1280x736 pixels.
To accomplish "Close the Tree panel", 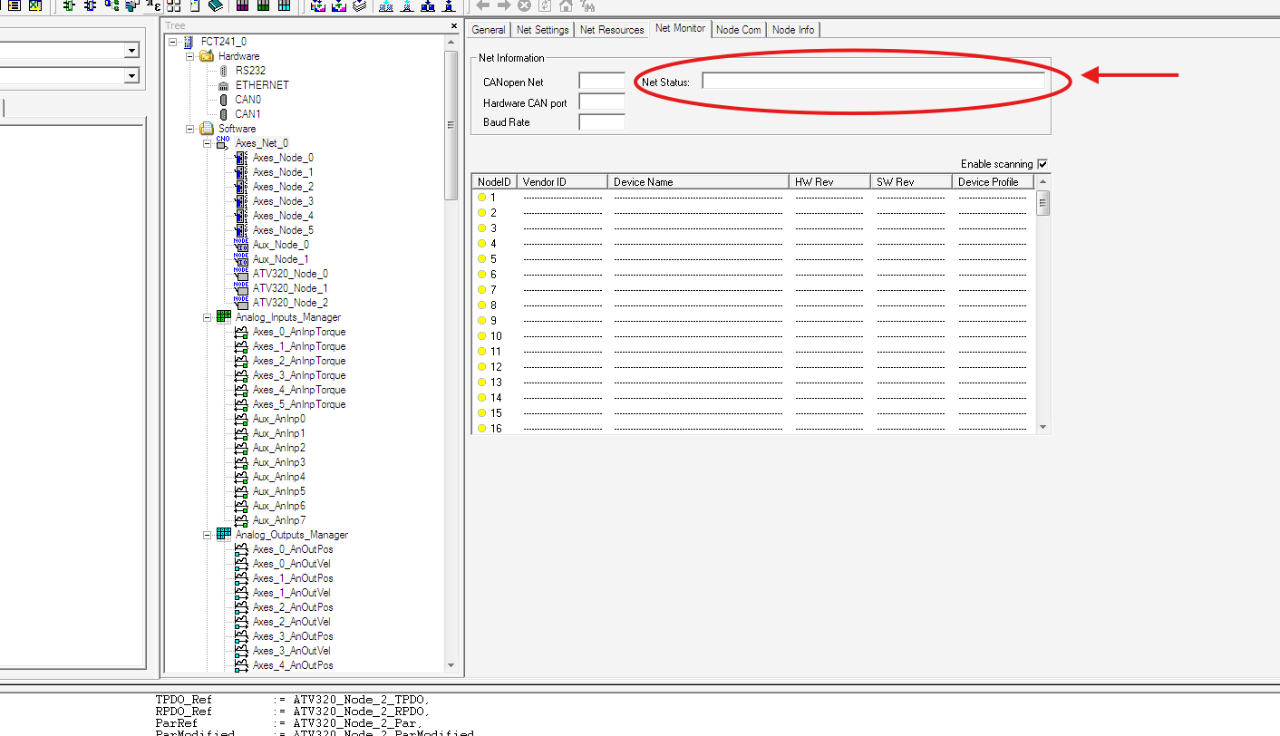I will [454, 26].
